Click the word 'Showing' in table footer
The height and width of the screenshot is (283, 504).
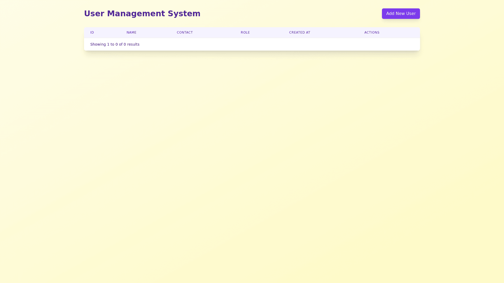98,44
